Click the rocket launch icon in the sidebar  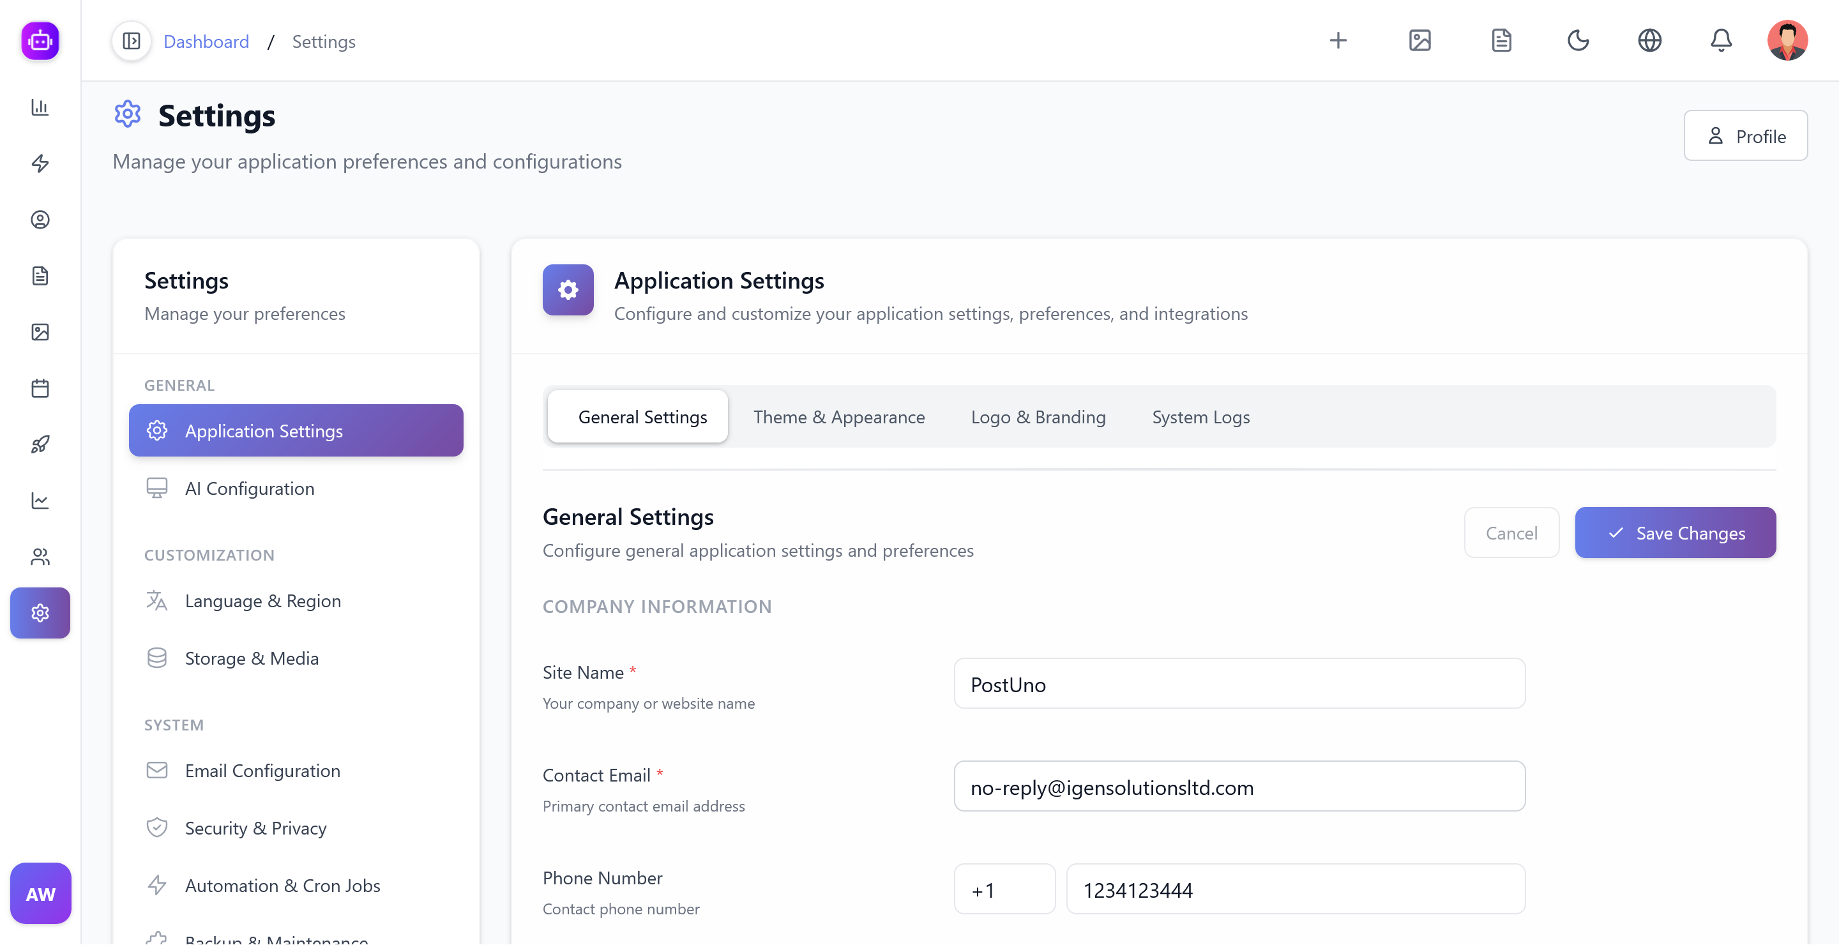(40, 444)
